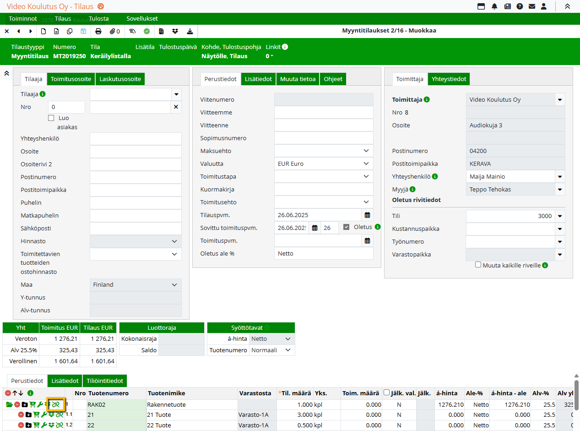The width and height of the screenshot is (580, 431).
Task: Enable the Luo asiakas checkbox
Action: (51, 118)
